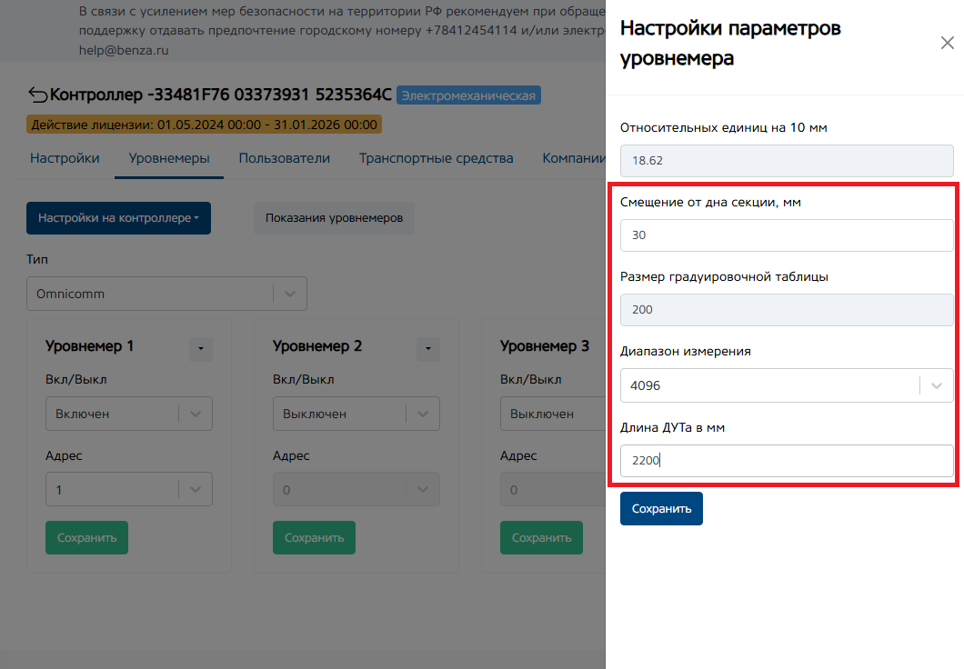The width and height of the screenshot is (964, 669).
Task: Click the Электромеханическая badge
Action: tap(469, 95)
